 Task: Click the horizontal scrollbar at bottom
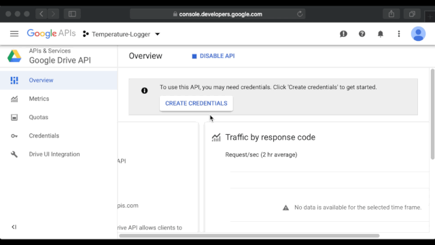tap(249, 236)
